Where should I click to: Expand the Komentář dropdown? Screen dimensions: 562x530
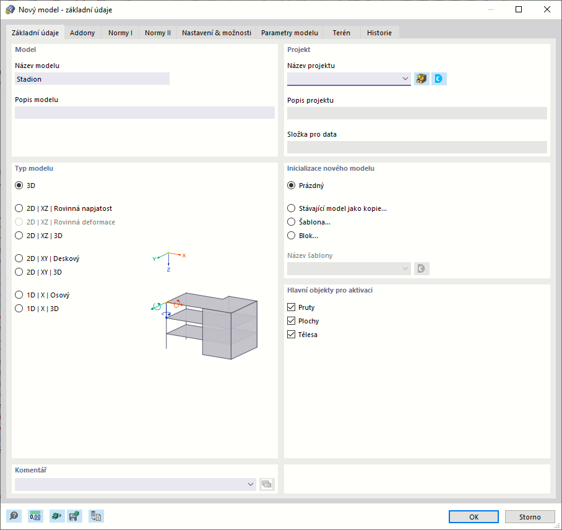pos(251,484)
